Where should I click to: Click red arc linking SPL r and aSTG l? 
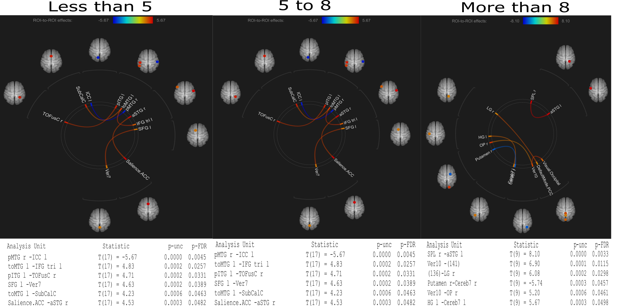click(x=538, y=117)
